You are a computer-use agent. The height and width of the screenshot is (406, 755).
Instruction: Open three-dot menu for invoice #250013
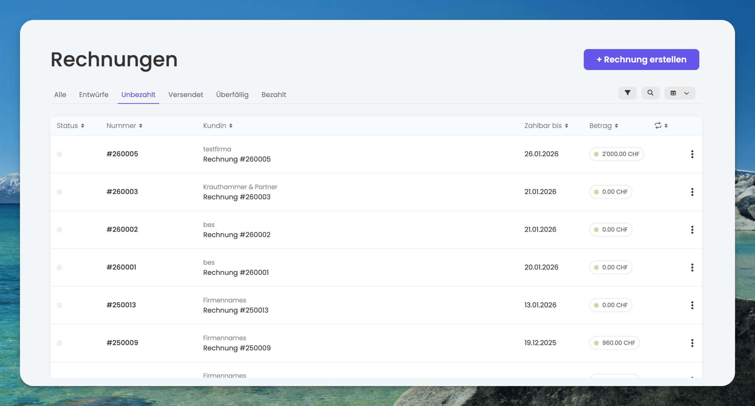[692, 305]
